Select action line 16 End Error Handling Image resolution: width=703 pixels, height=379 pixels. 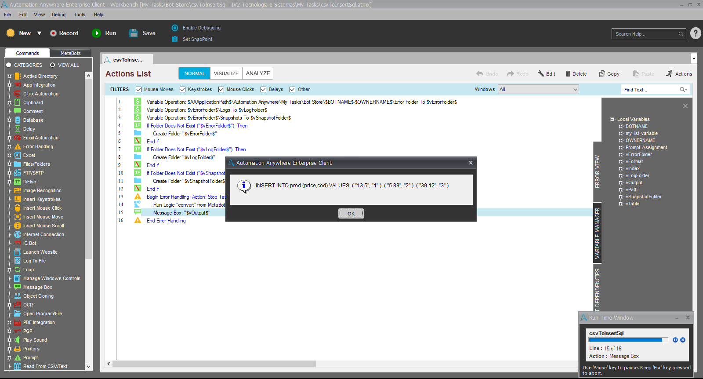pyautogui.click(x=166, y=221)
